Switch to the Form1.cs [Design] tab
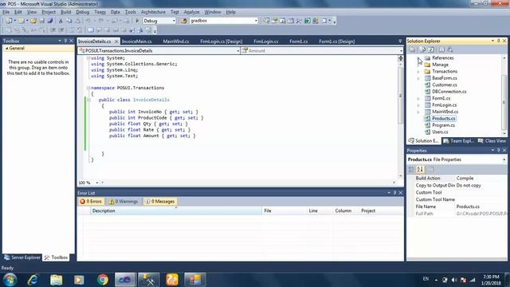 337,41
